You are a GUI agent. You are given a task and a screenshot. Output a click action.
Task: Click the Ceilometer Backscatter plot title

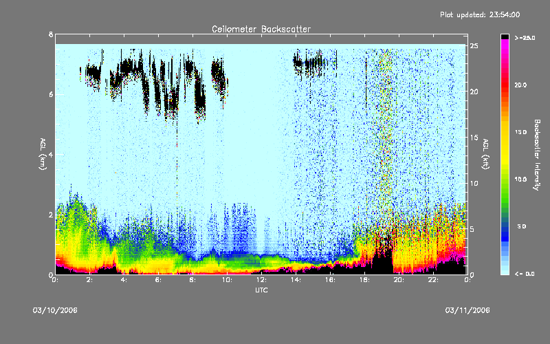(261, 29)
